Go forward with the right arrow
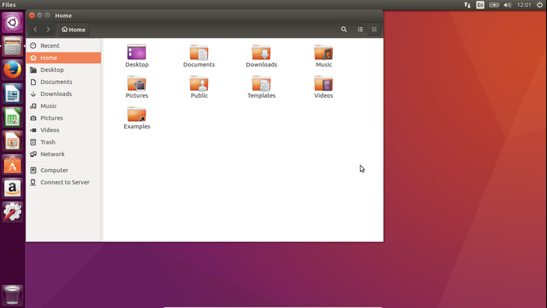547x308 pixels. coord(48,29)
